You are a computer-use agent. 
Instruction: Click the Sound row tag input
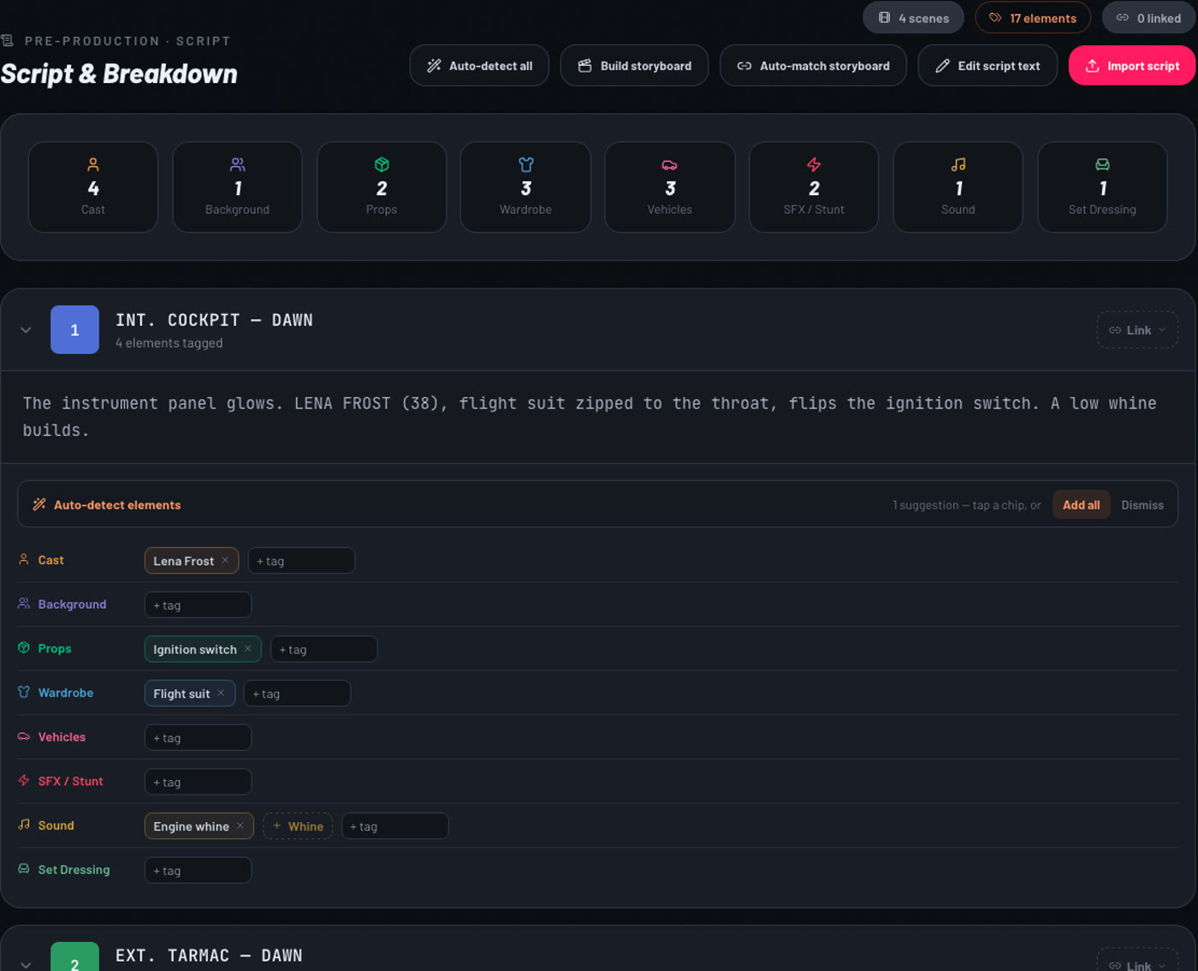tap(394, 825)
